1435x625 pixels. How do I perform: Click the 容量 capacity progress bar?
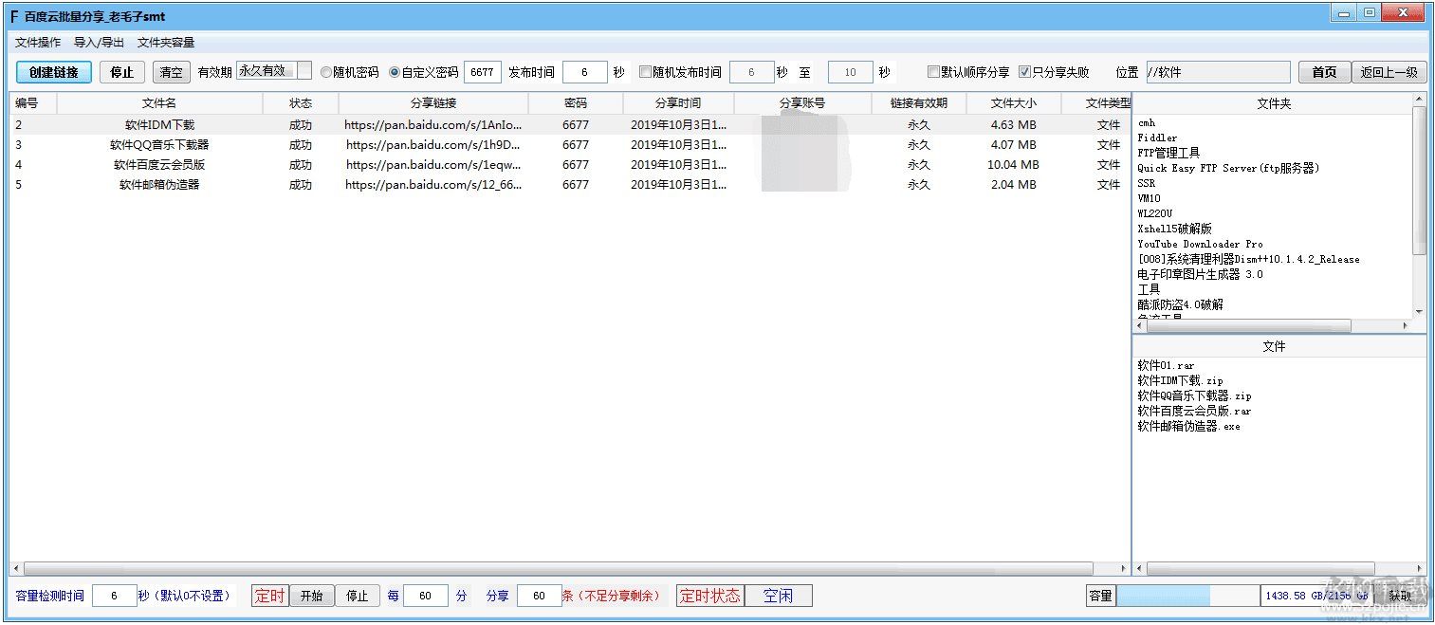tap(1187, 596)
